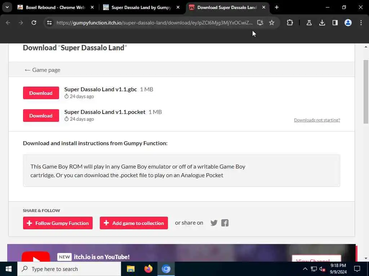Click the install app icon in address bar
Viewport: 369px width, 276px height.
pyautogui.click(x=260, y=23)
